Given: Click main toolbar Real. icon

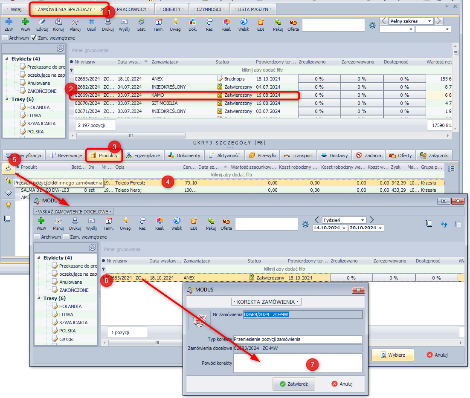Looking at the screenshot, I should [x=226, y=22].
